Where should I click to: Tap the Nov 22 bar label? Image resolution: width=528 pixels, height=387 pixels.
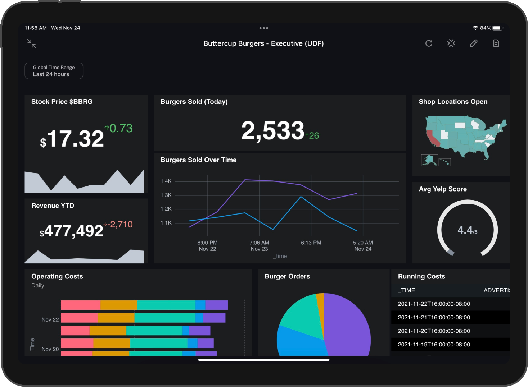tap(50, 319)
